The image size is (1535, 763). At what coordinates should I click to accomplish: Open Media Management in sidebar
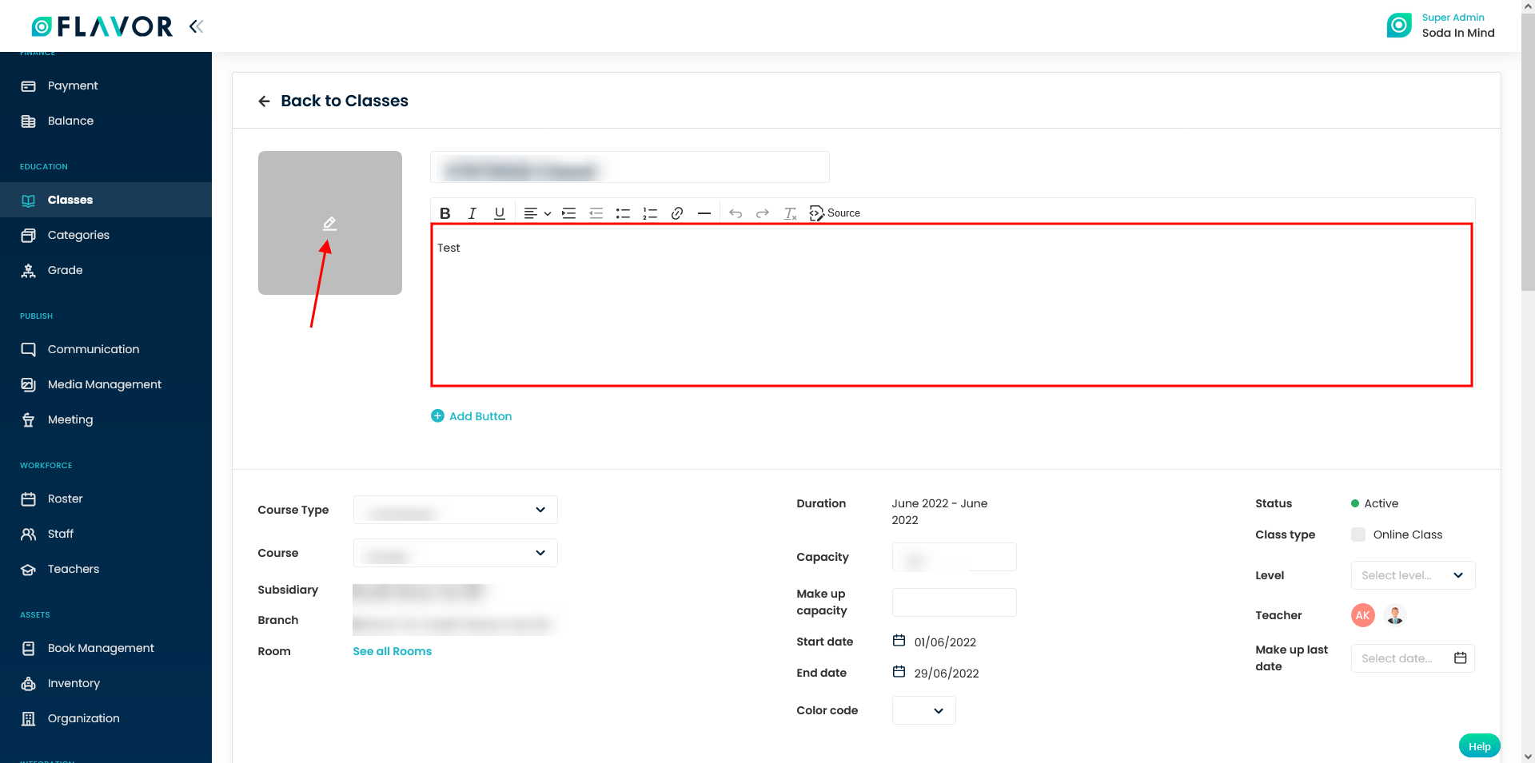(x=106, y=384)
